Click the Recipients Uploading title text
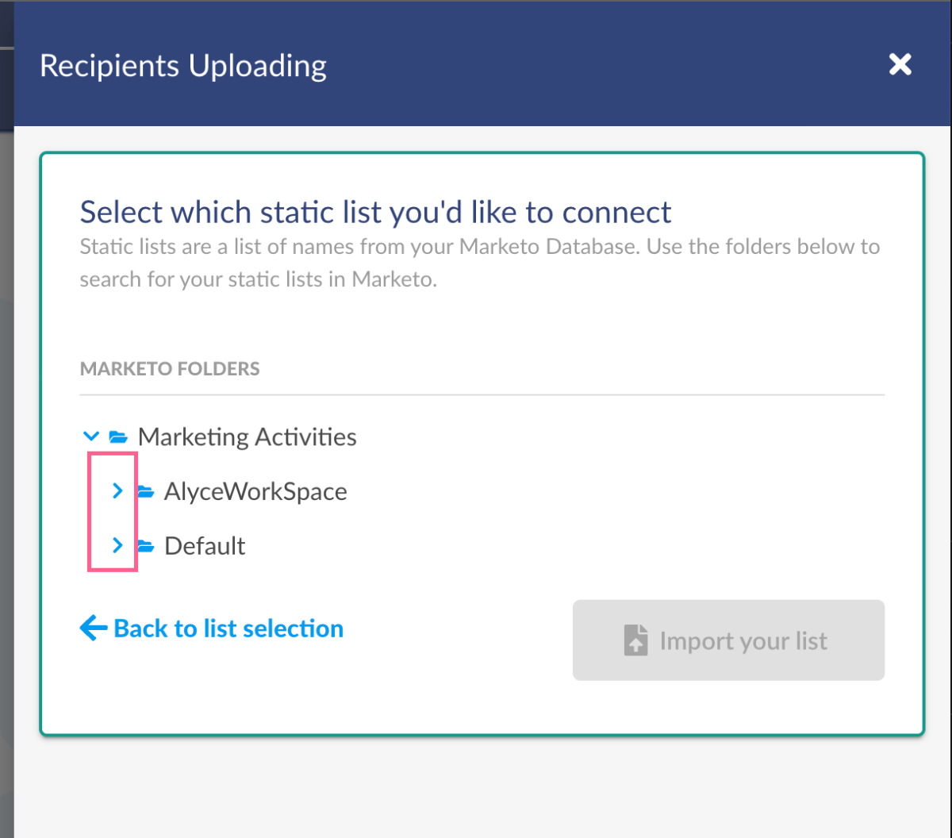This screenshot has height=838, width=952. pyautogui.click(x=183, y=65)
